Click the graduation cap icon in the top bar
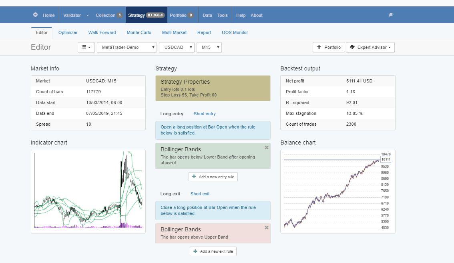This screenshot has width=454, height=263. [x=391, y=15]
